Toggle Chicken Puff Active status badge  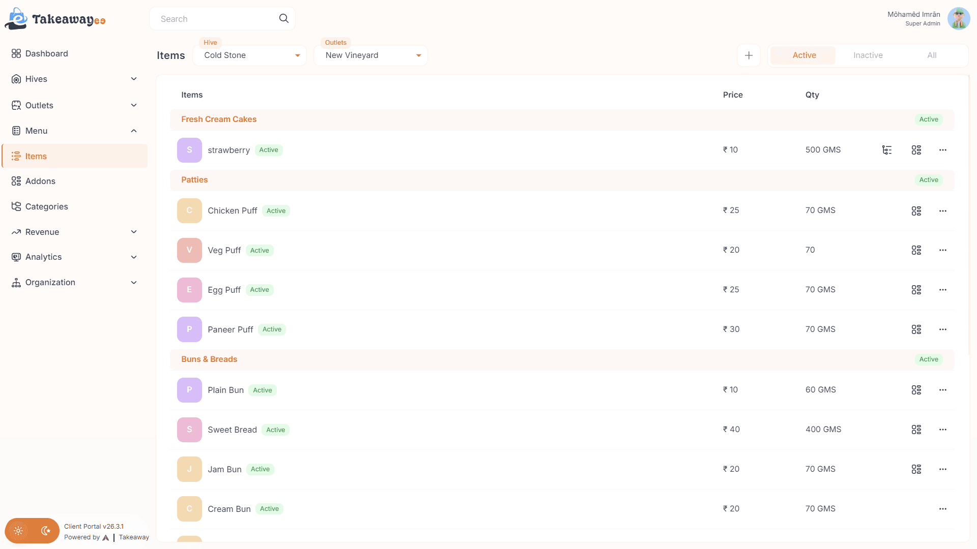click(276, 211)
